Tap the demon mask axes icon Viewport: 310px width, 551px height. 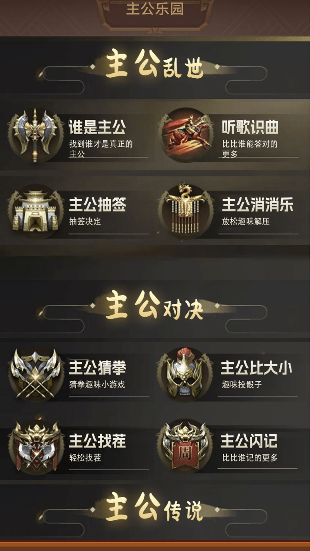coord(36,446)
